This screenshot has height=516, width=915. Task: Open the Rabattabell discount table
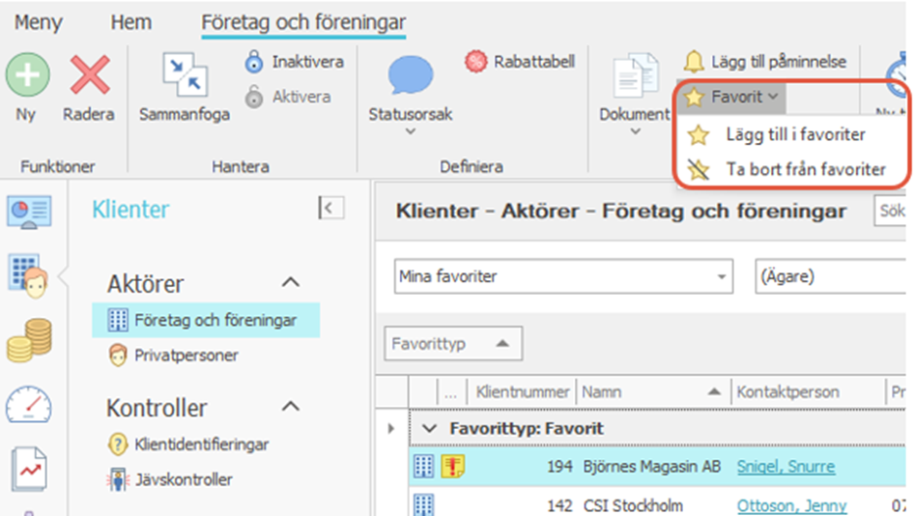tap(520, 62)
